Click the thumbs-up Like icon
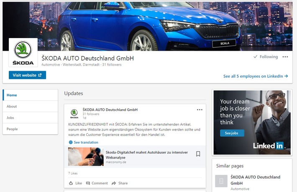The image size is (297, 192). [71, 183]
